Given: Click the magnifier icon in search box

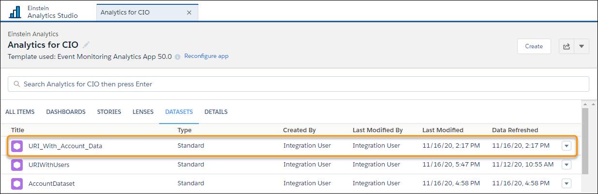Looking at the screenshot, I should pos(17,84).
